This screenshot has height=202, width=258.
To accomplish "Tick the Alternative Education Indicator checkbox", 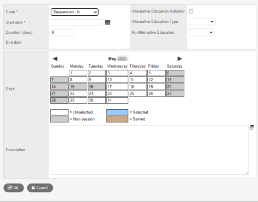I will tap(191, 11).
